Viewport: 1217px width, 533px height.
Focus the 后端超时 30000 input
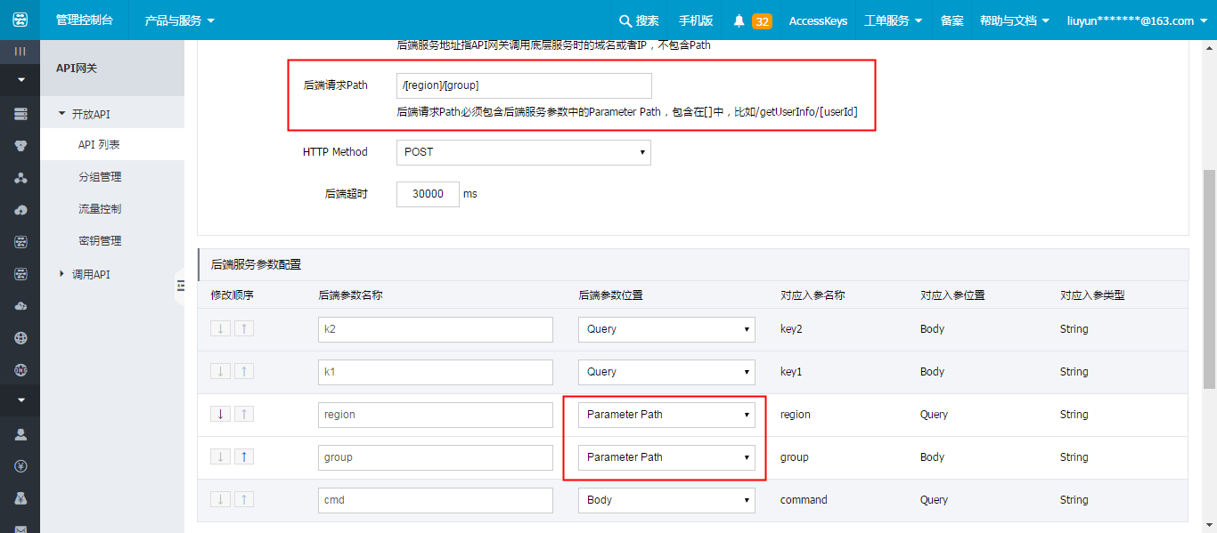(428, 194)
